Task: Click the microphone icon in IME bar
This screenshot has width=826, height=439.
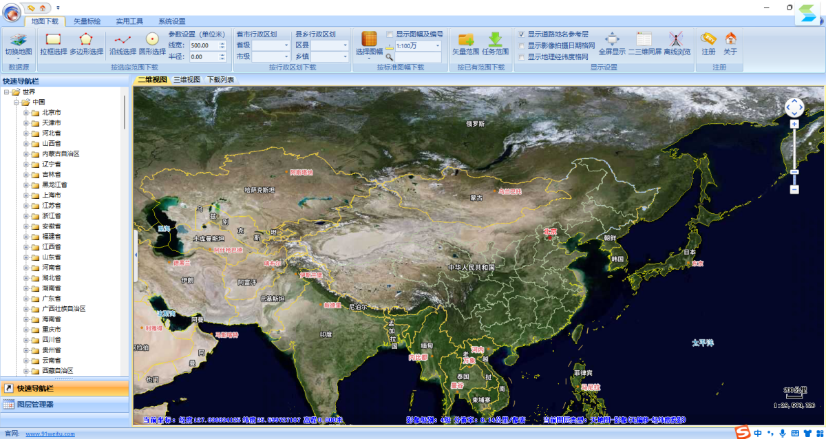Action: point(782,433)
